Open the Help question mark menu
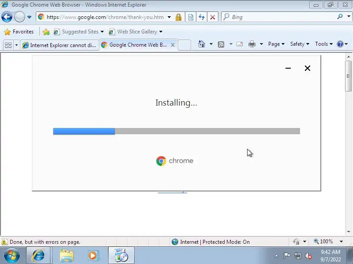The image size is (353, 264). coord(342,44)
